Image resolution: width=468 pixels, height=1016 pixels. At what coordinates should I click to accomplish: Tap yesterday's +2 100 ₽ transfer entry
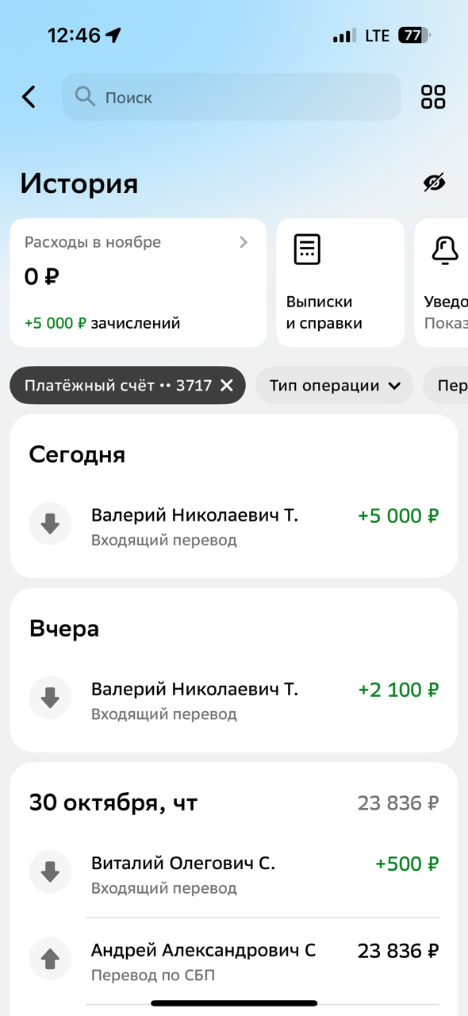coord(234,698)
